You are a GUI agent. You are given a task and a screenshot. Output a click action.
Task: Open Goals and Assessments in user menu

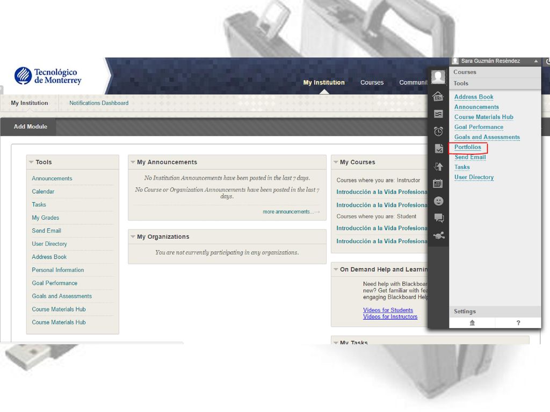(x=487, y=137)
